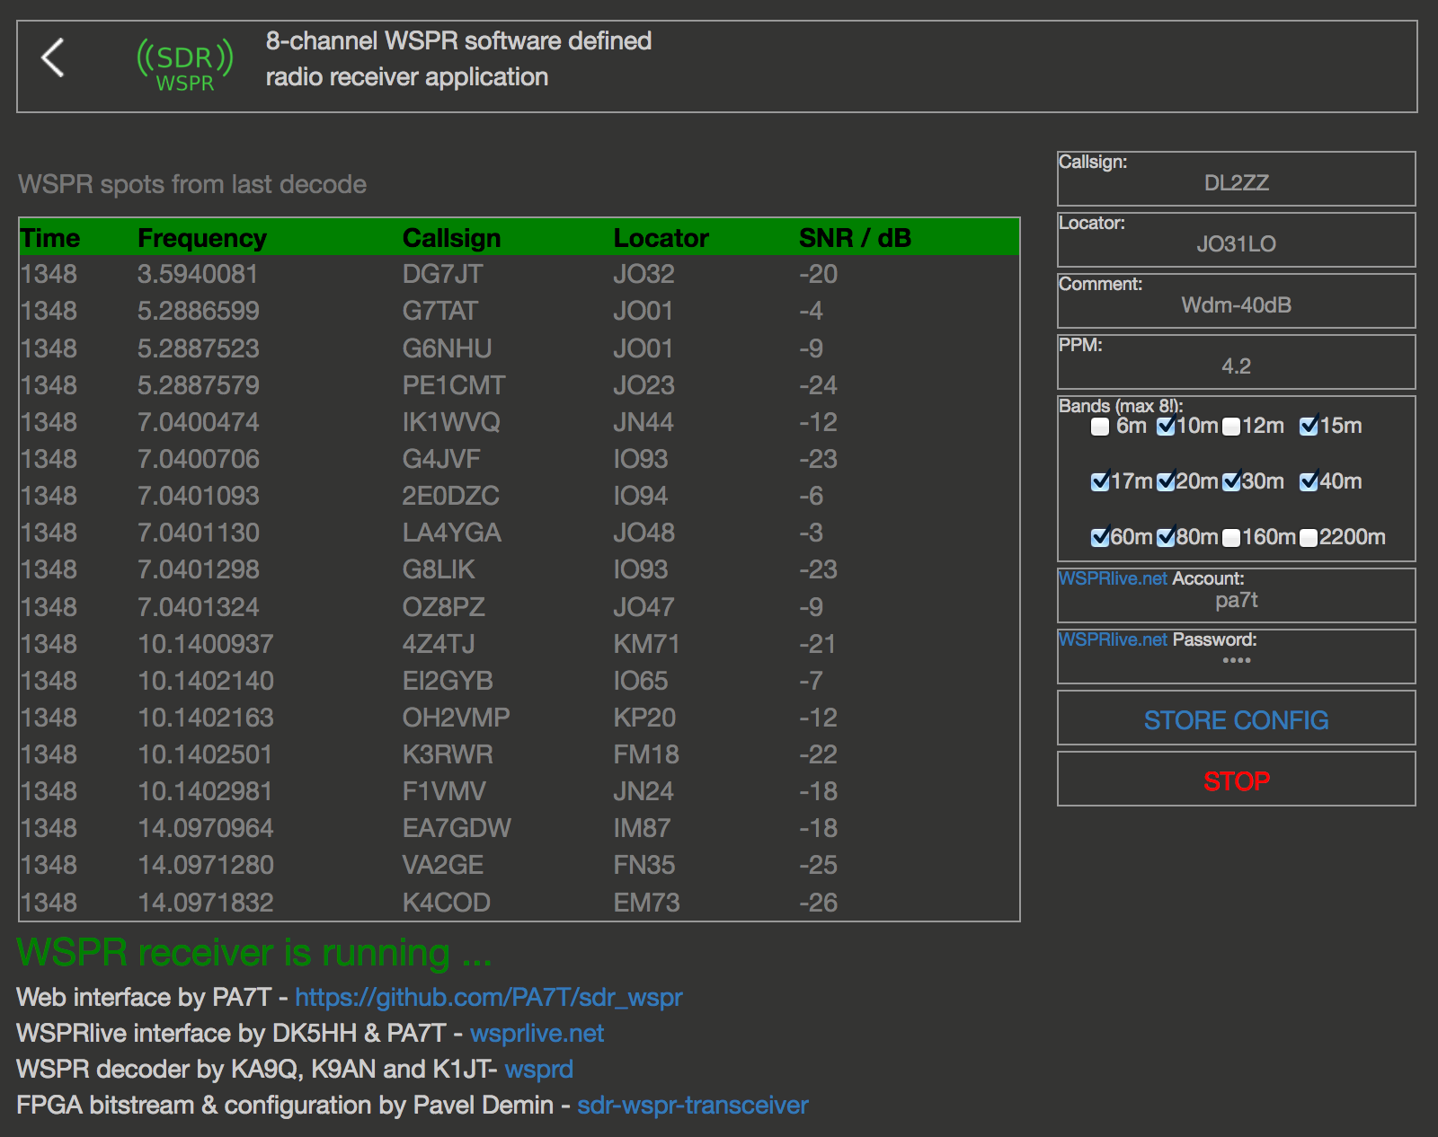Edit the Locator field JO31LO
The height and width of the screenshot is (1137, 1438).
1237,244
